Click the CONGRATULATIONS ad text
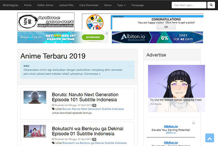This screenshot has height=146, width=218. (x=166, y=20)
